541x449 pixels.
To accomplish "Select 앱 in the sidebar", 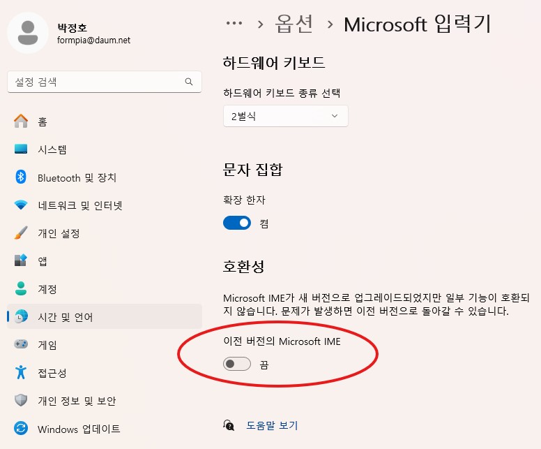I will (x=105, y=261).
